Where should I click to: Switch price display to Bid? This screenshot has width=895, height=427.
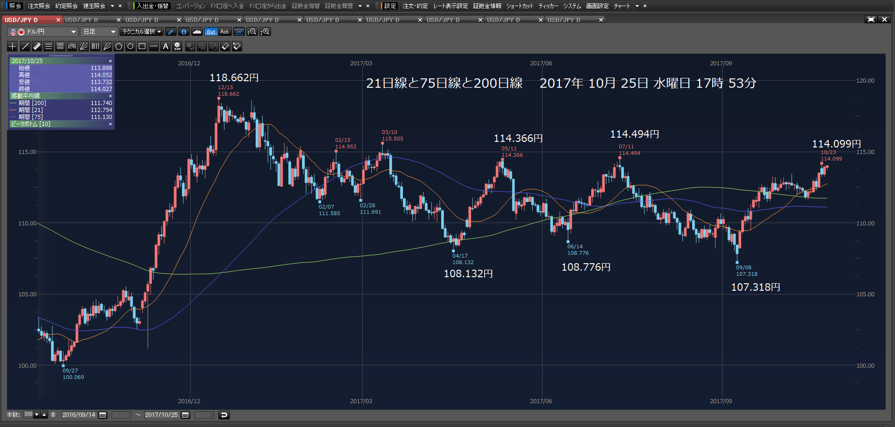(x=211, y=32)
